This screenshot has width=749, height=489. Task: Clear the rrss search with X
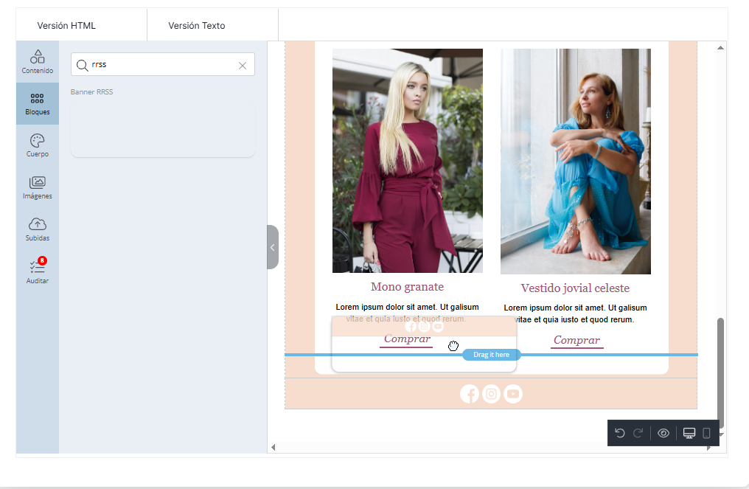(243, 65)
